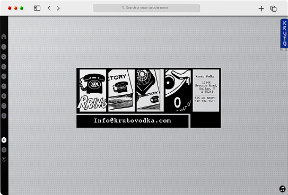Select sidebar page number 6
Image resolution: width=288 pixels, height=195 pixels.
coord(4,96)
